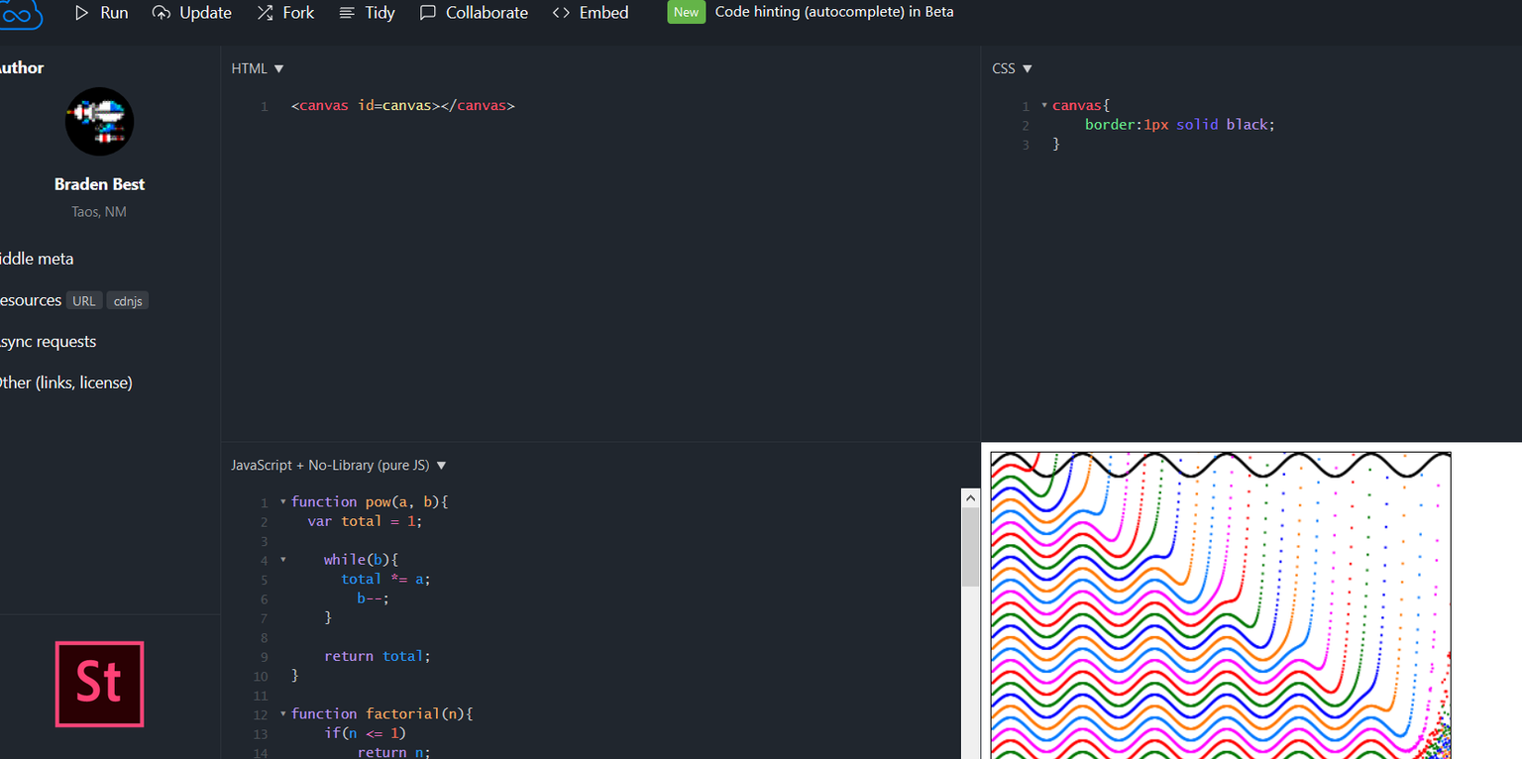Click the Update cloud upload icon
This screenshot has height=759, width=1522.
pyautogui.click(x=162, y=13)
